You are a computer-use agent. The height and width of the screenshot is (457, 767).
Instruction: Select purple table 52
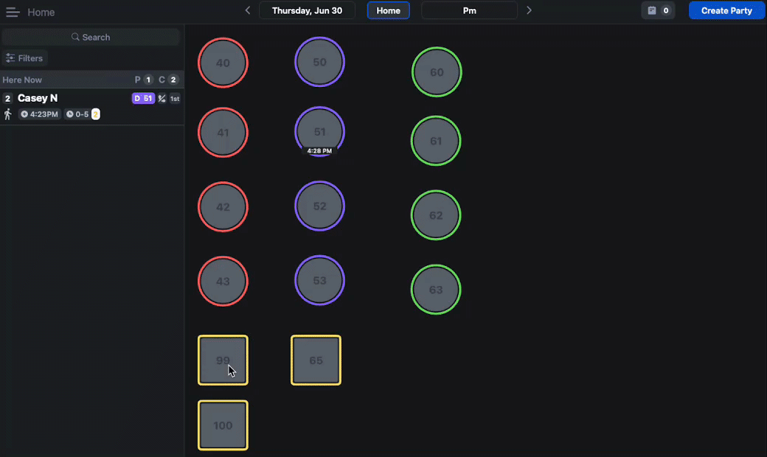(320, 206)
